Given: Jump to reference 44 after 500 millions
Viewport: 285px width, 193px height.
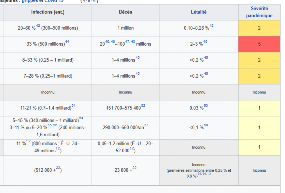Looking at the screenshot, I should click(67, 42).
